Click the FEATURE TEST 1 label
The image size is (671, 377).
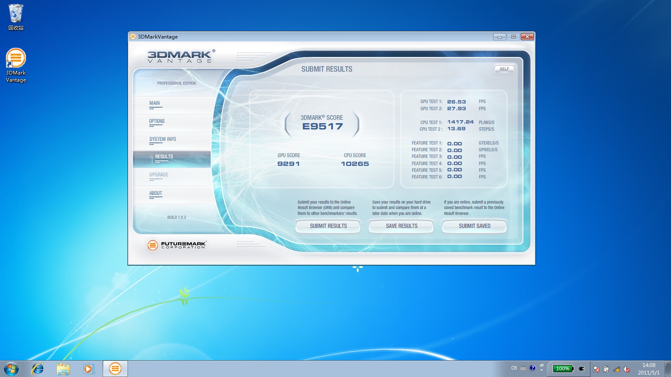tap(427, 143)
